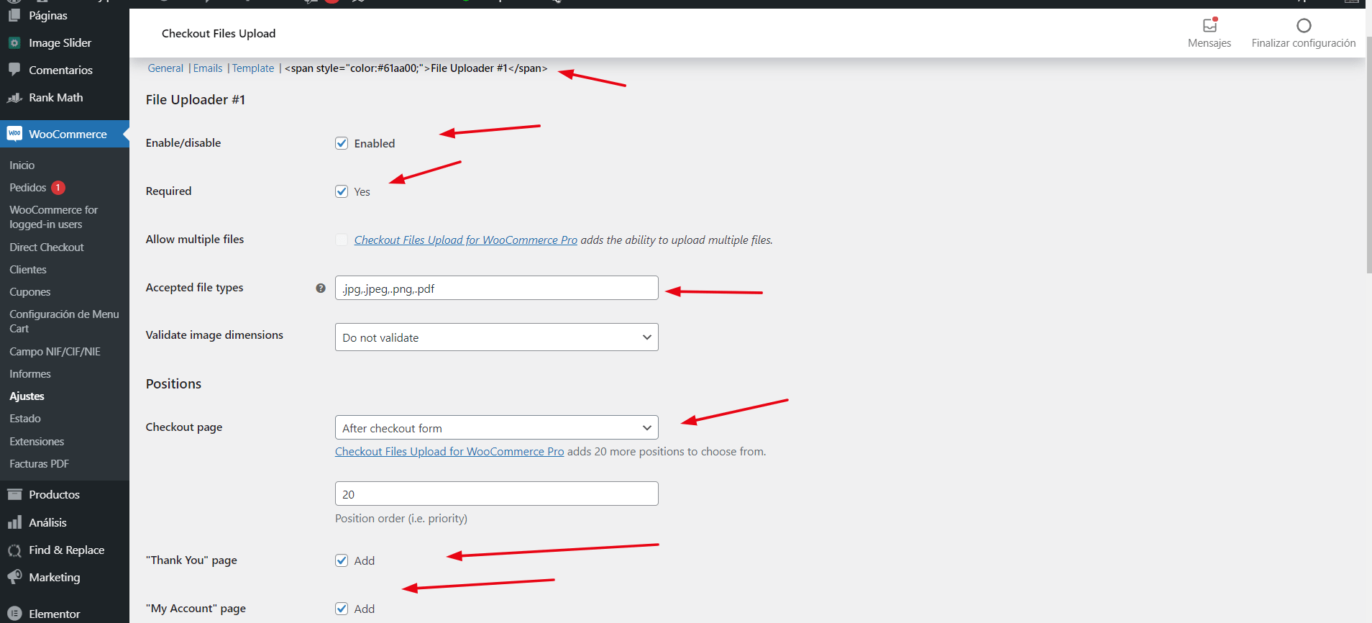Switch to the Template settings tab
1372x623 pixels.
click(x=253, y=68)
